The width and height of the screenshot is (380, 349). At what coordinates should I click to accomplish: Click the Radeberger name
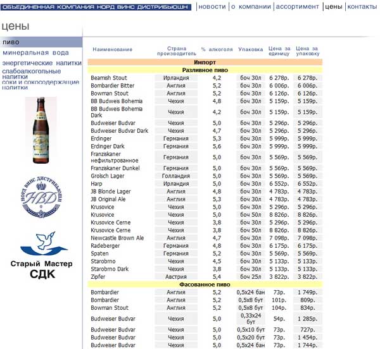click(105, 246)
